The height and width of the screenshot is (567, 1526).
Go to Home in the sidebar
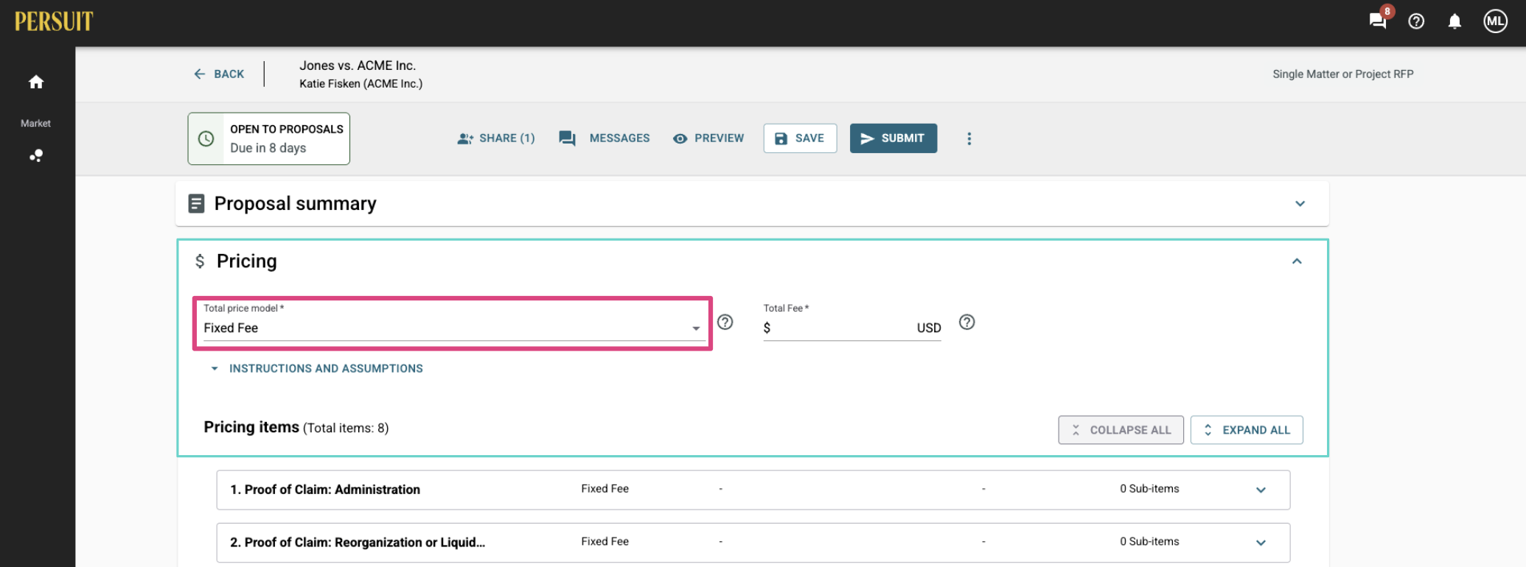click(36, 82)
